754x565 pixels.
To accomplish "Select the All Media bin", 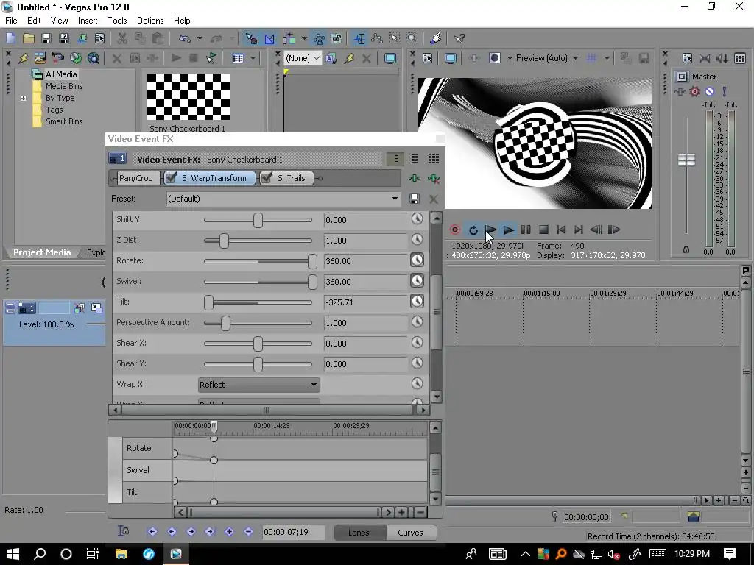I will point(61,74).
